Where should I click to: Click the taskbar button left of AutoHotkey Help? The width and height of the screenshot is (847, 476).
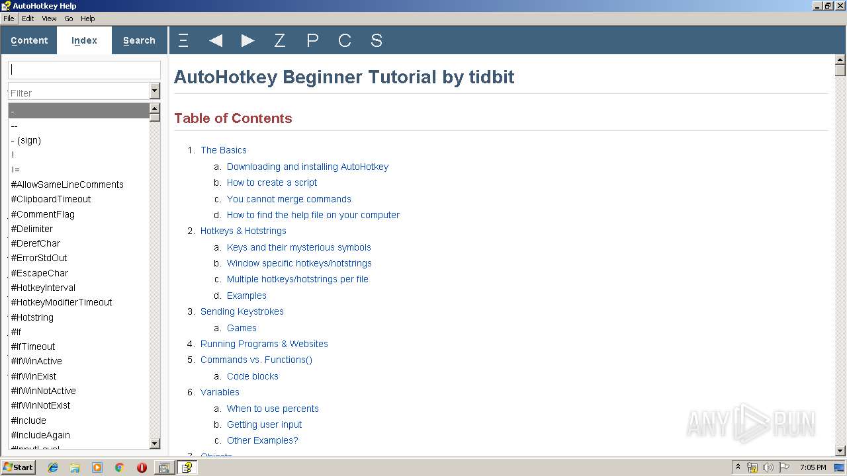(x=164, y=467)
